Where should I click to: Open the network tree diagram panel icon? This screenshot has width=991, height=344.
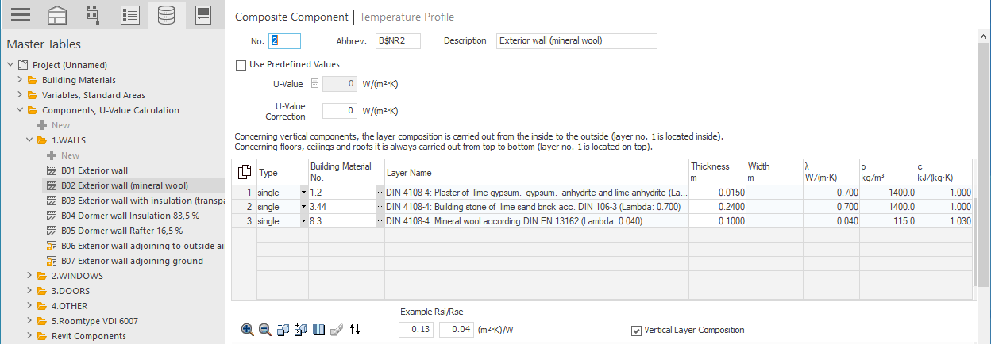92,14
